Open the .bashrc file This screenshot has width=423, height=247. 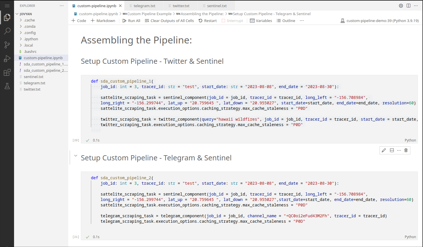coord(41,51)
